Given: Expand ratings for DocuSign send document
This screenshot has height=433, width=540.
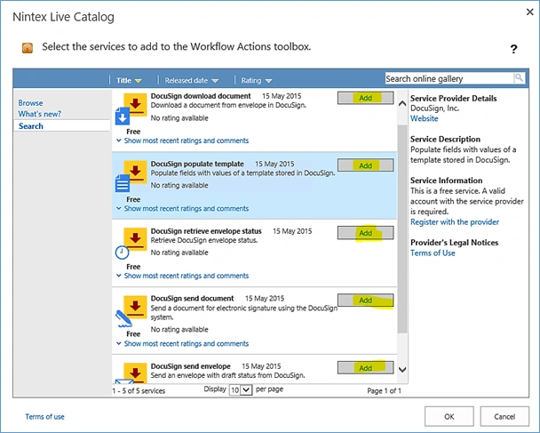Looking at the screenshot, I should coord(183,344).
